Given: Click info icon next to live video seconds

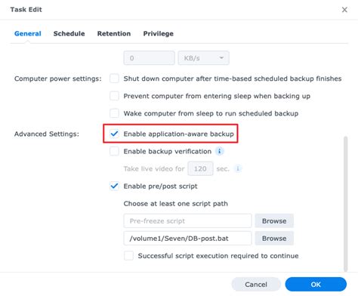Looking at the screenshot, I should point(238,168).
